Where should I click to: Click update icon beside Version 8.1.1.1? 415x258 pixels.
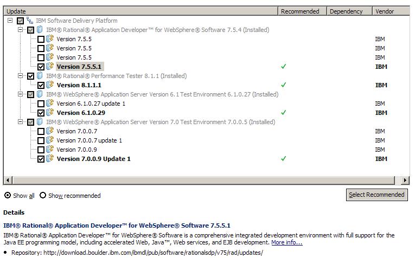coord(50,85)
